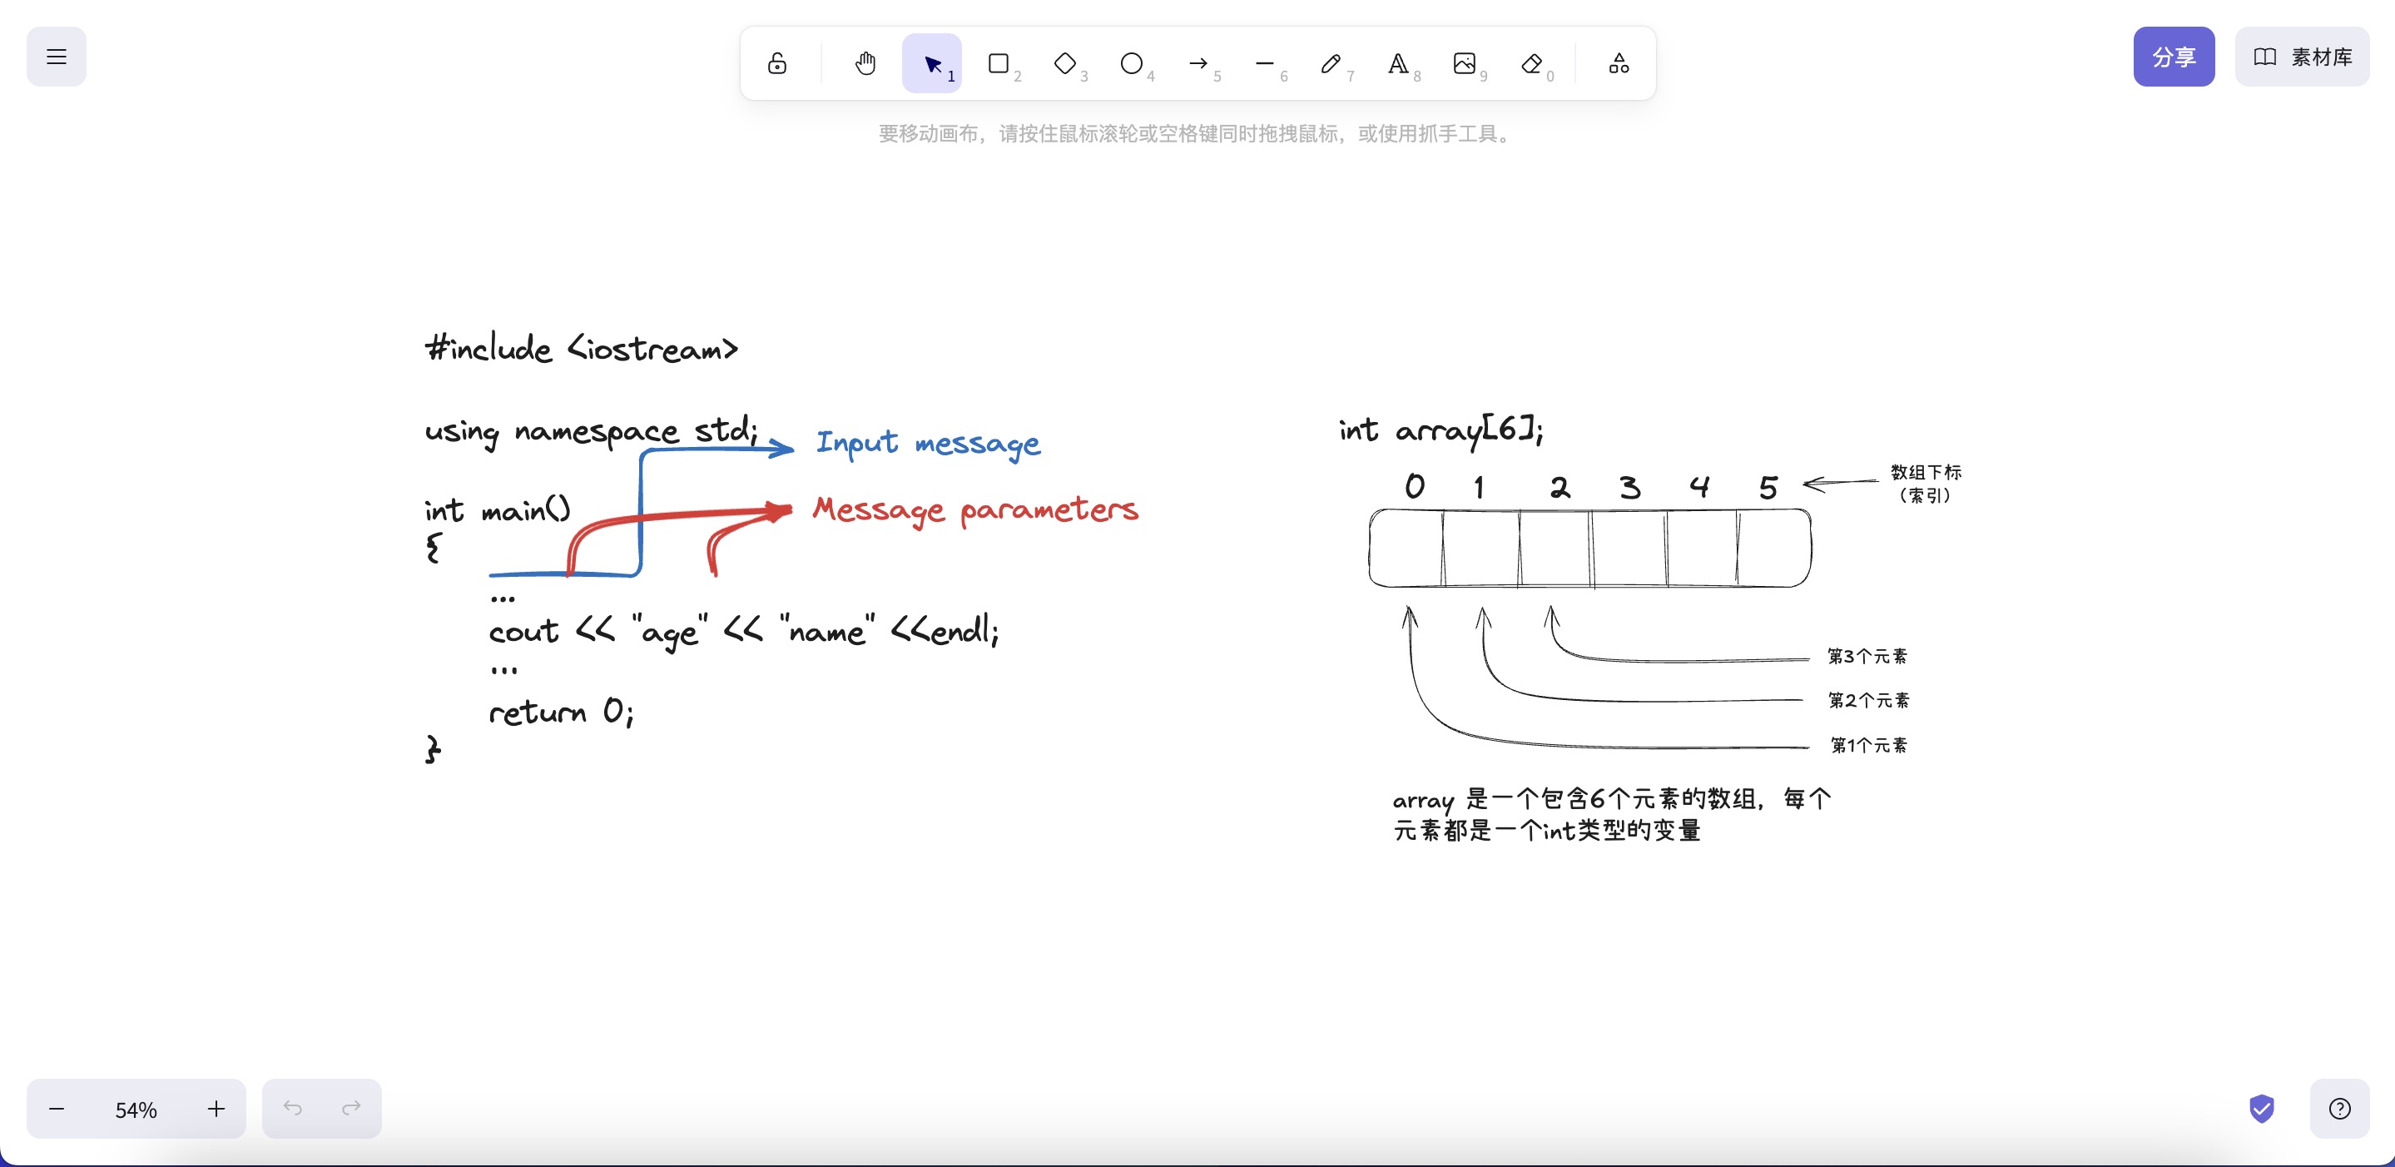Reset zoom by clicking 54%

(136, 1110)
